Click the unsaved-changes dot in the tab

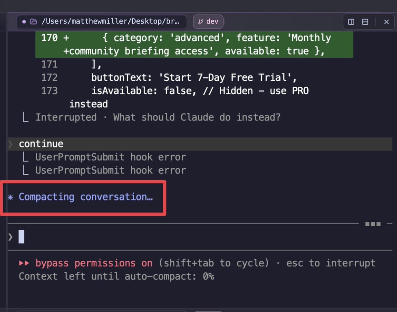coord(24,21)
